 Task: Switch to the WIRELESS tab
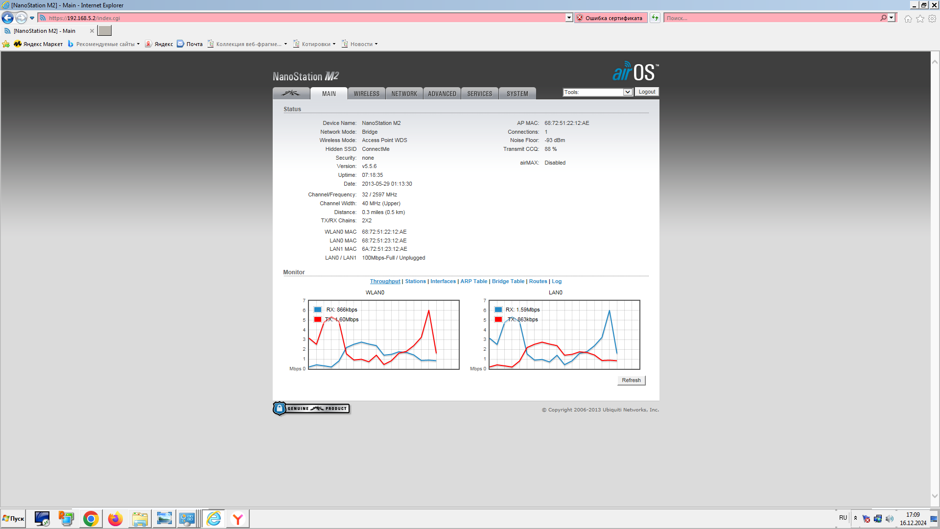point(366,94)
